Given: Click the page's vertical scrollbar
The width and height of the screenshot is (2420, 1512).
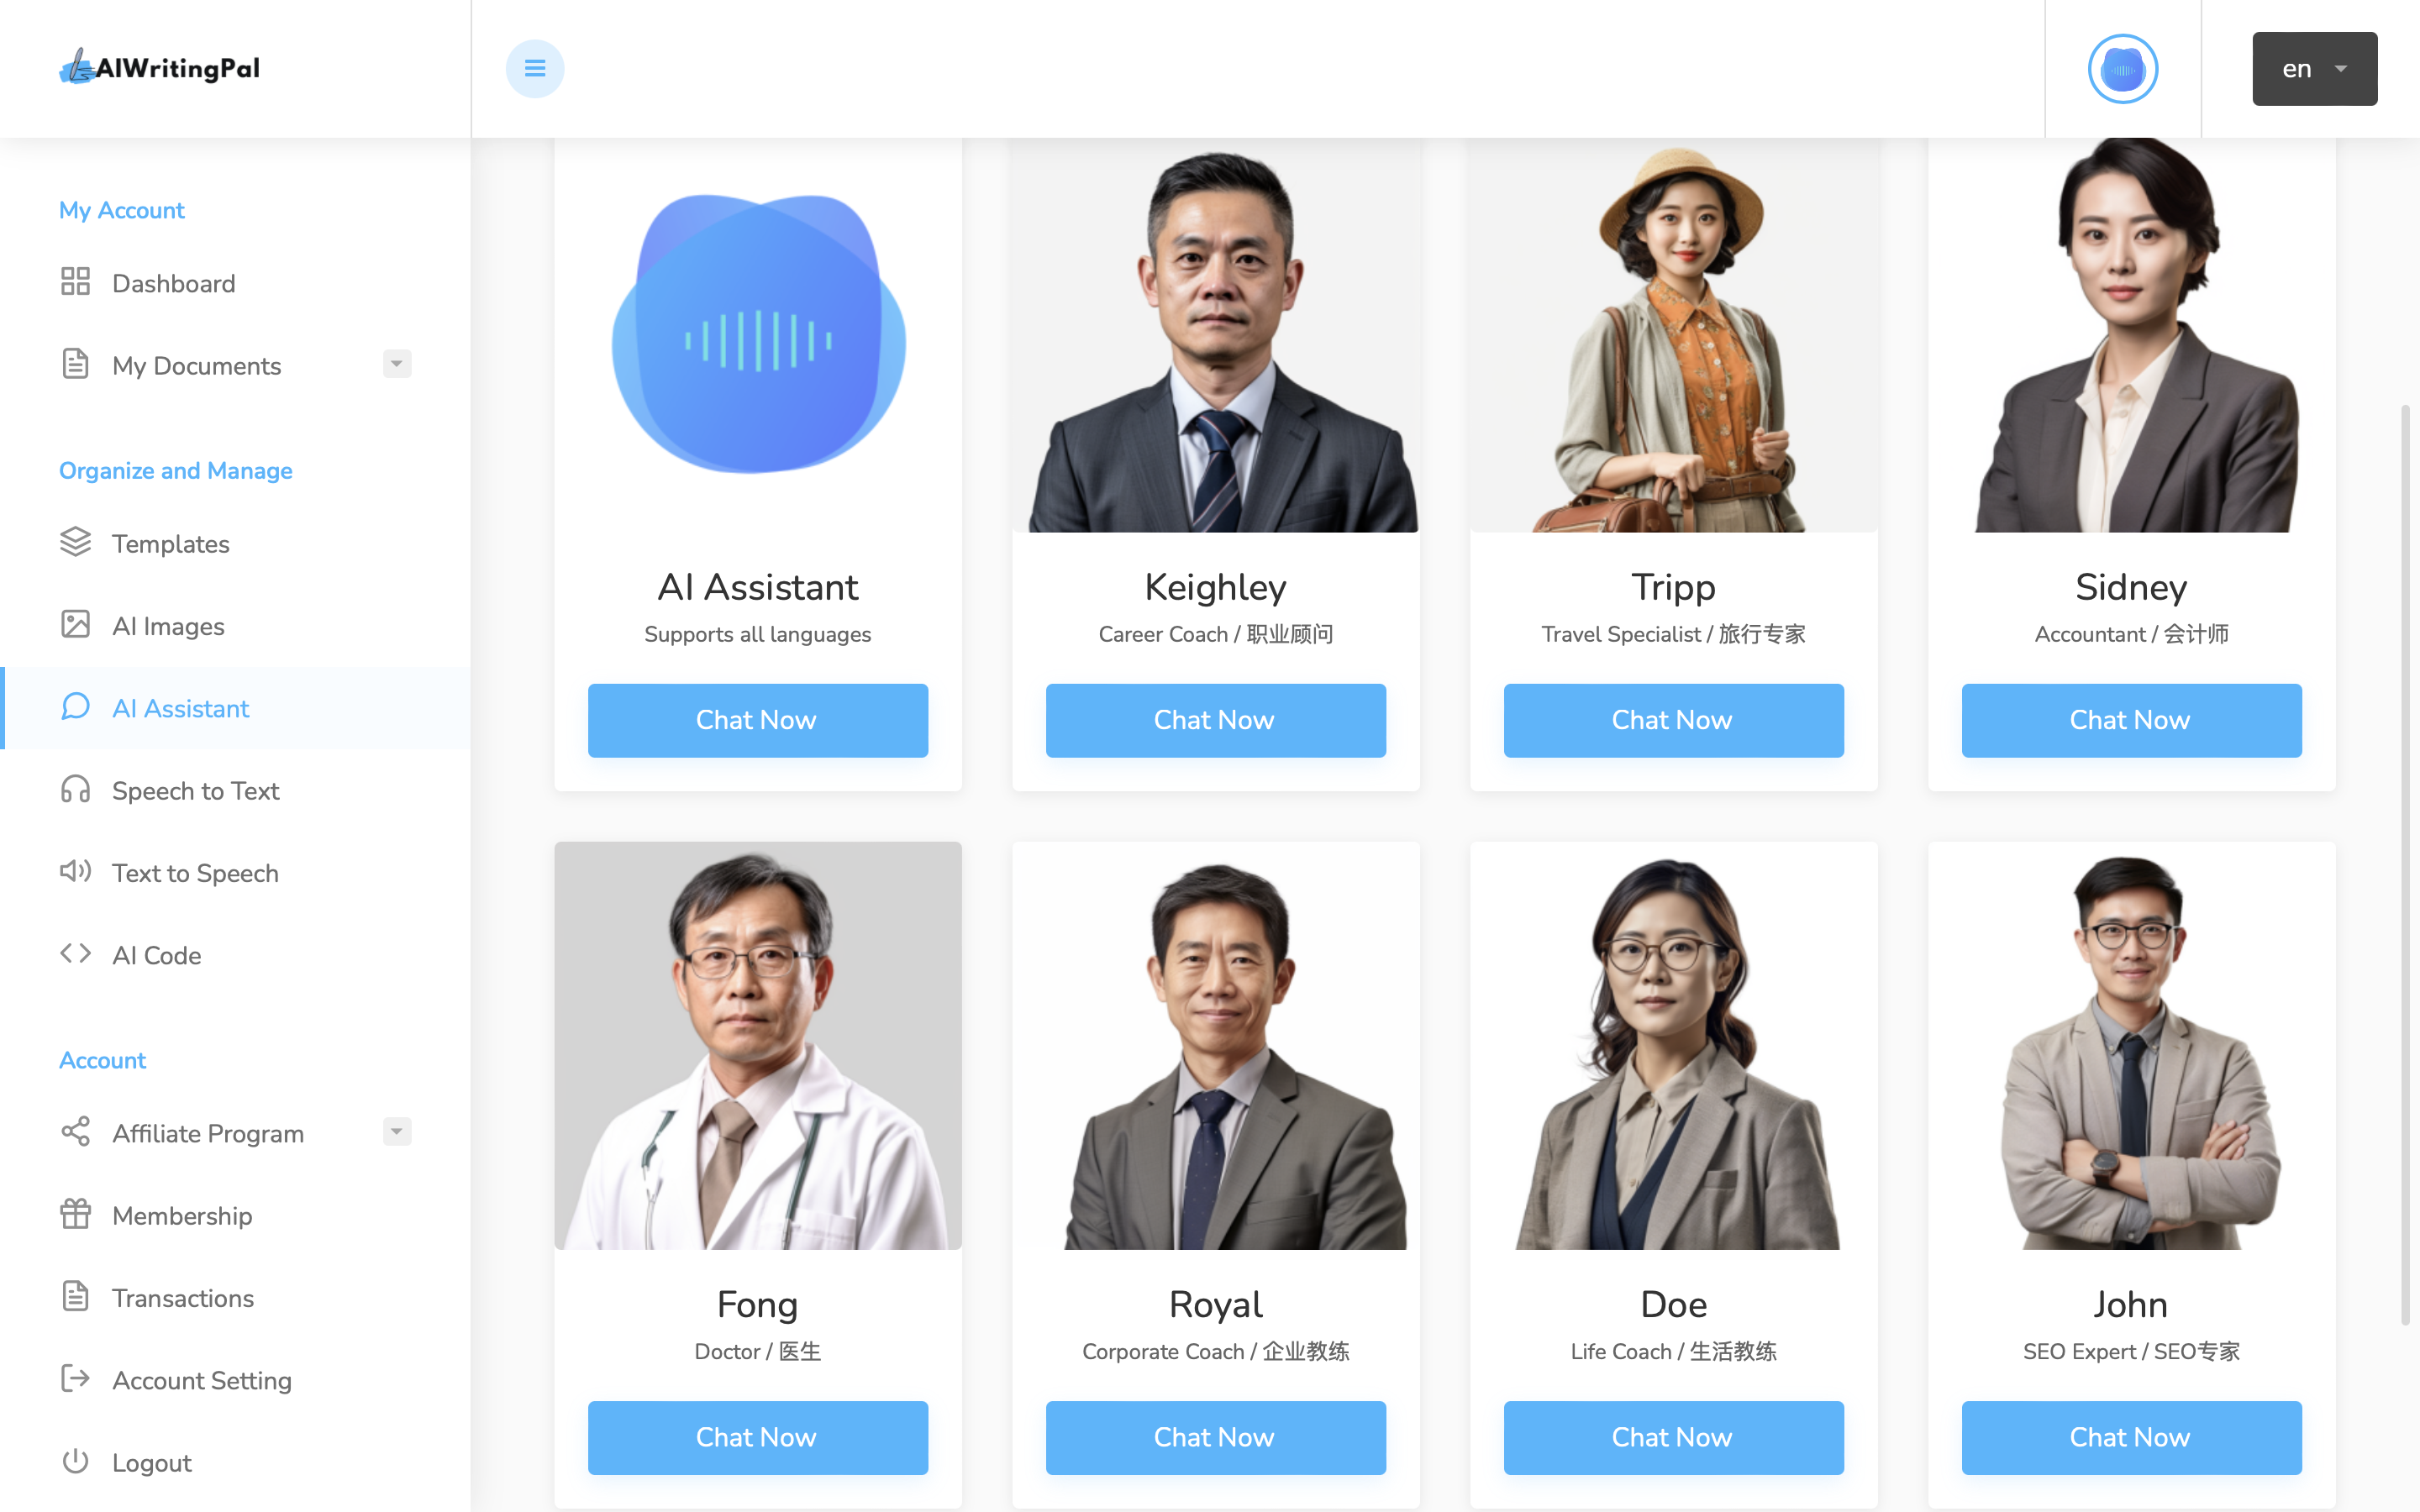Looking at the screenshot, I should [2405, 865].
